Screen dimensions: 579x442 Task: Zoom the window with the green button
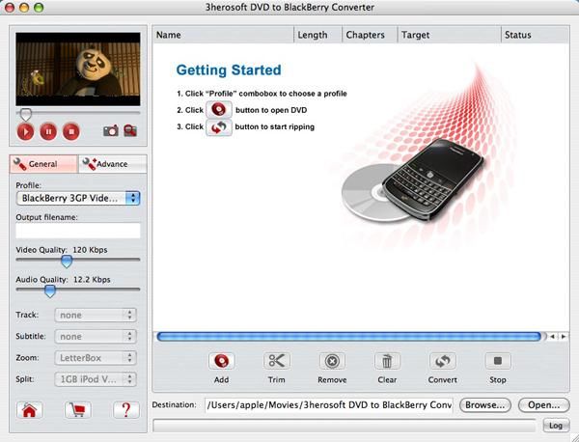39,8
